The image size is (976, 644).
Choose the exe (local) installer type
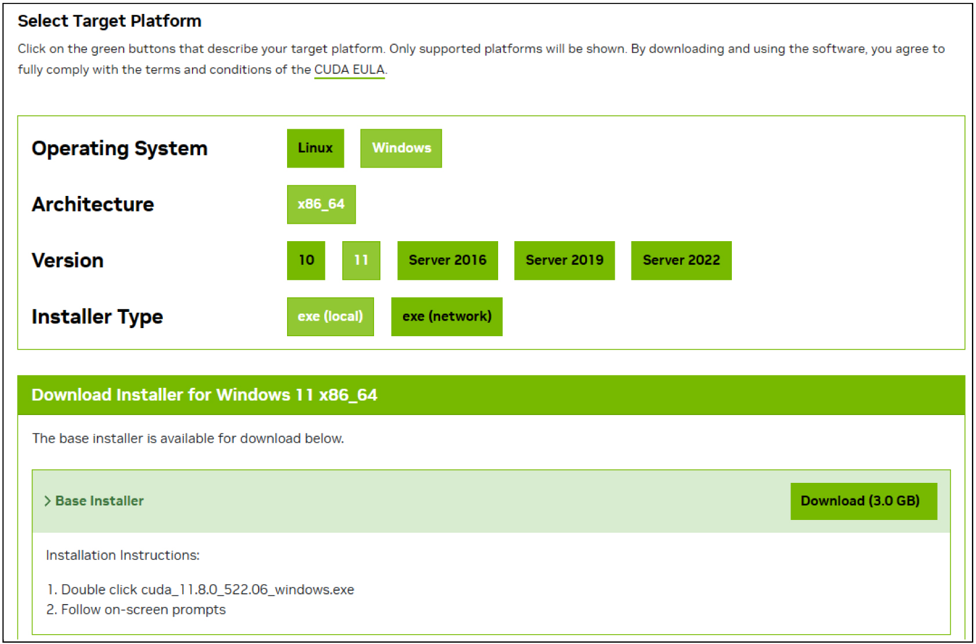coord(331,316)
